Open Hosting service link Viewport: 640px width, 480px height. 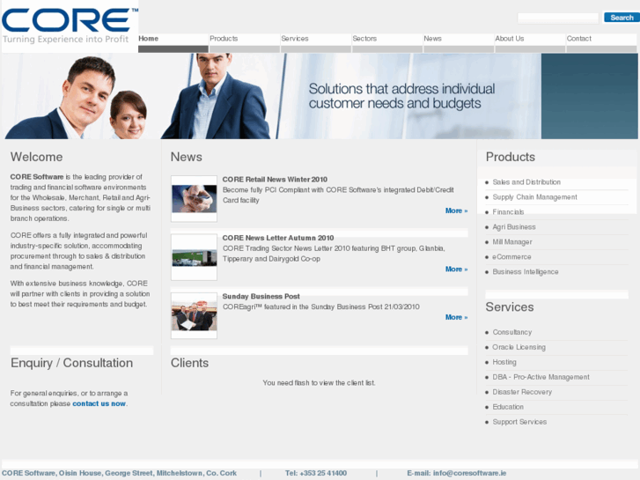tap(504, 362)
